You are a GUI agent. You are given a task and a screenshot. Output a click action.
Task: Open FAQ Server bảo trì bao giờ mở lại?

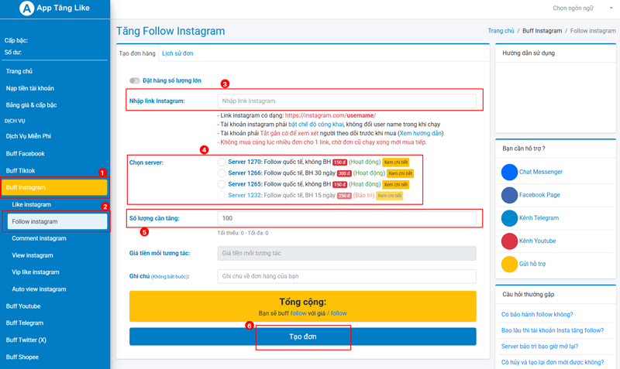coord(539,347)
